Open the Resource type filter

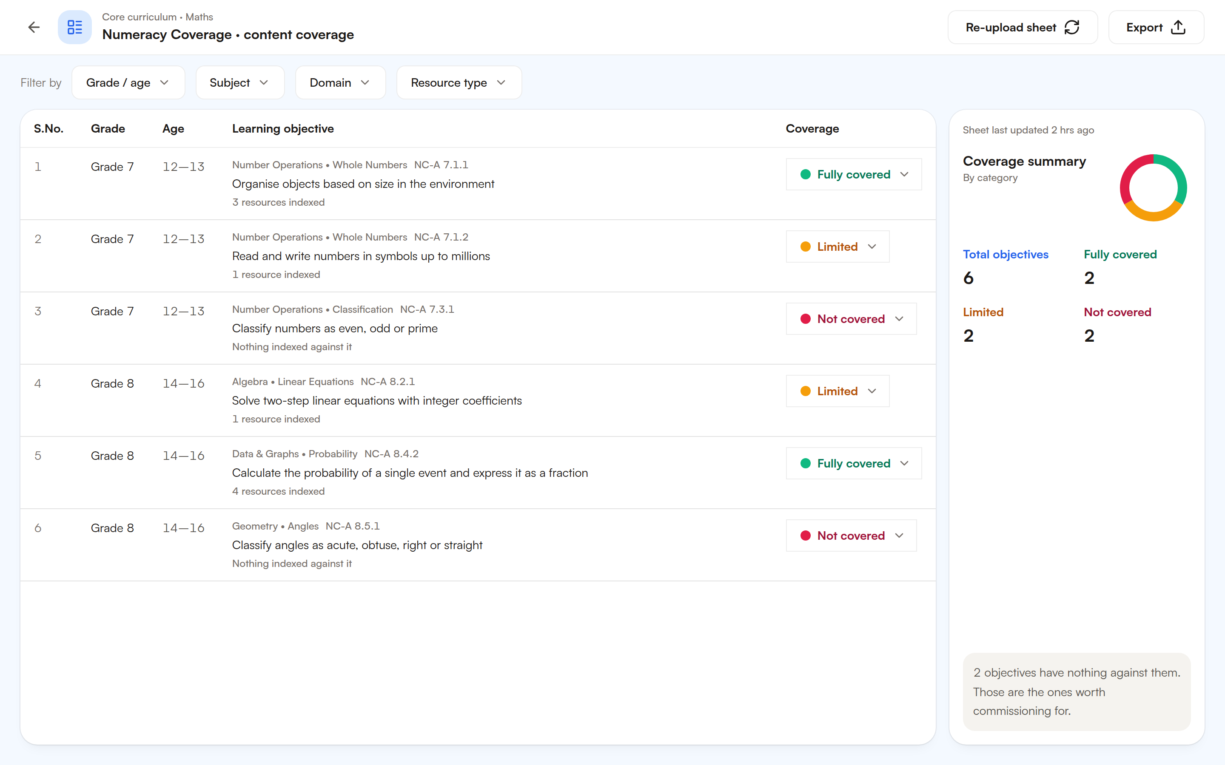(459, 82)
